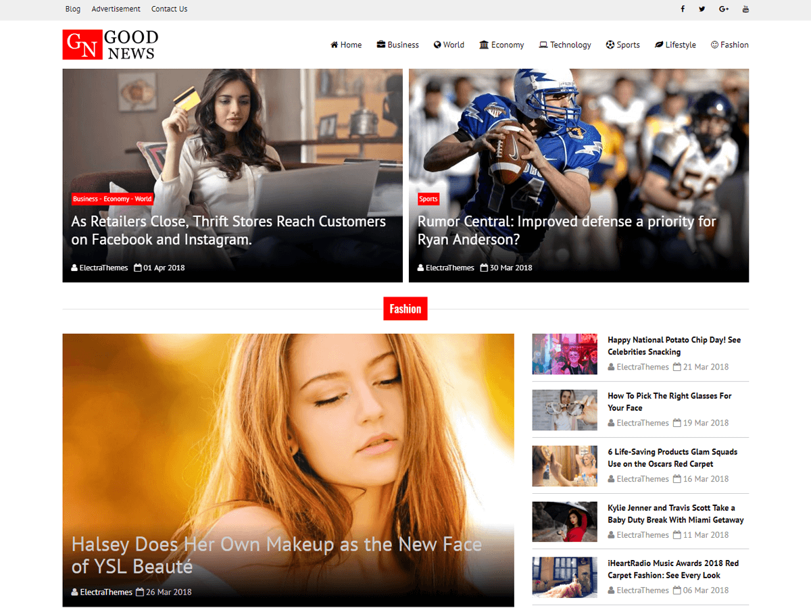Open the Technology menu item

coord(565,45)
